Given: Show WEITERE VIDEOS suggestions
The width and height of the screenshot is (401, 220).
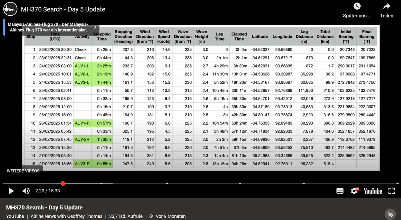Looking at the screenshot, I should point(23,171).
